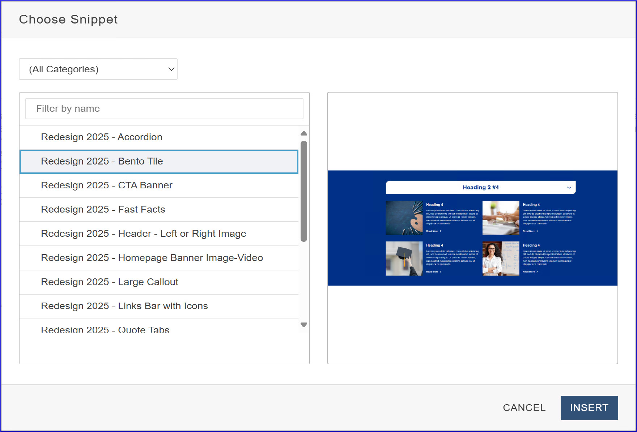The height and width of the screenshot is (432, 637).
Task: Click the scroll-up arrow on the snippet list
Action: point(304,133)
